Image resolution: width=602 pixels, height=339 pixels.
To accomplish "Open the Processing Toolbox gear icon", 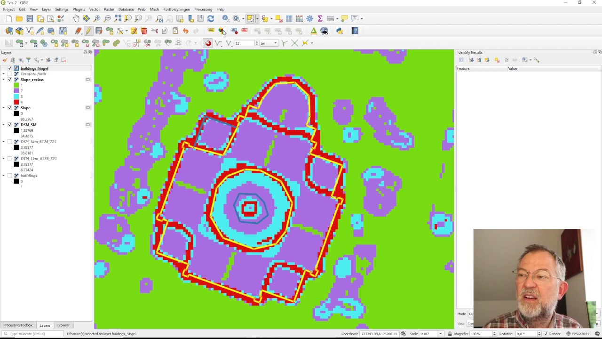I will (310, 18).
